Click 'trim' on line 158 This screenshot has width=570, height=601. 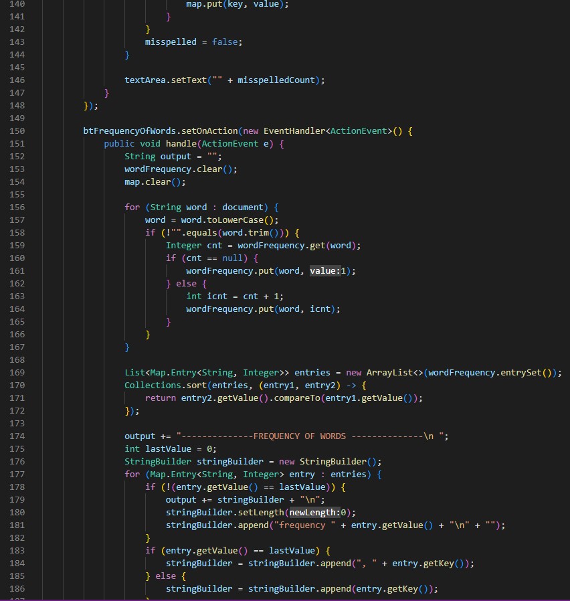point(258,233)
